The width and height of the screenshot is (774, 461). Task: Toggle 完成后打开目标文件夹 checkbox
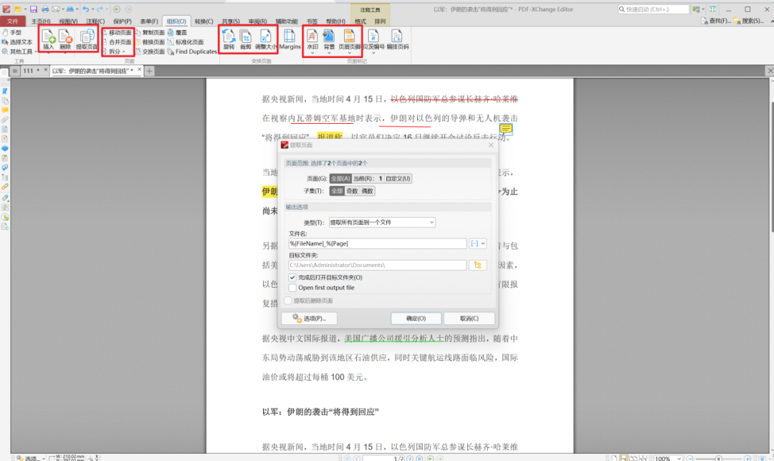click(292, 278)
